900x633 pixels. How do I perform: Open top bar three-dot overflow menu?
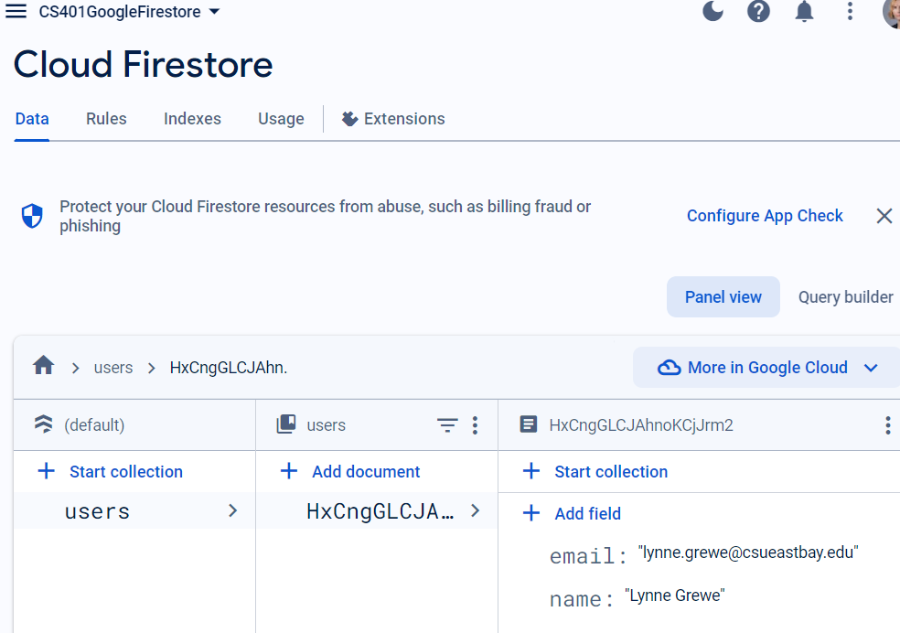pos(850,11)
